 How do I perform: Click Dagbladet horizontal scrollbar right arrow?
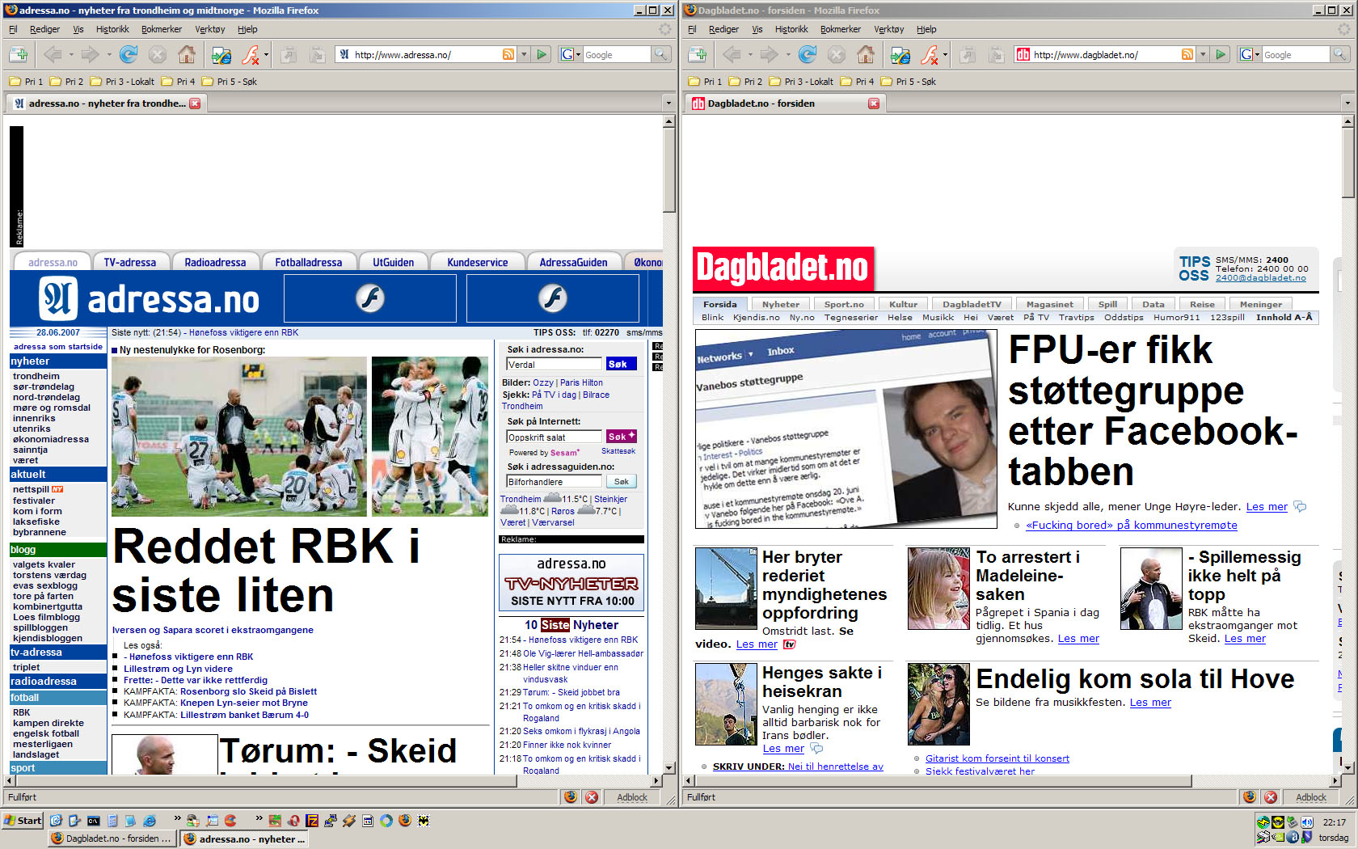(x=1335, y=780)
